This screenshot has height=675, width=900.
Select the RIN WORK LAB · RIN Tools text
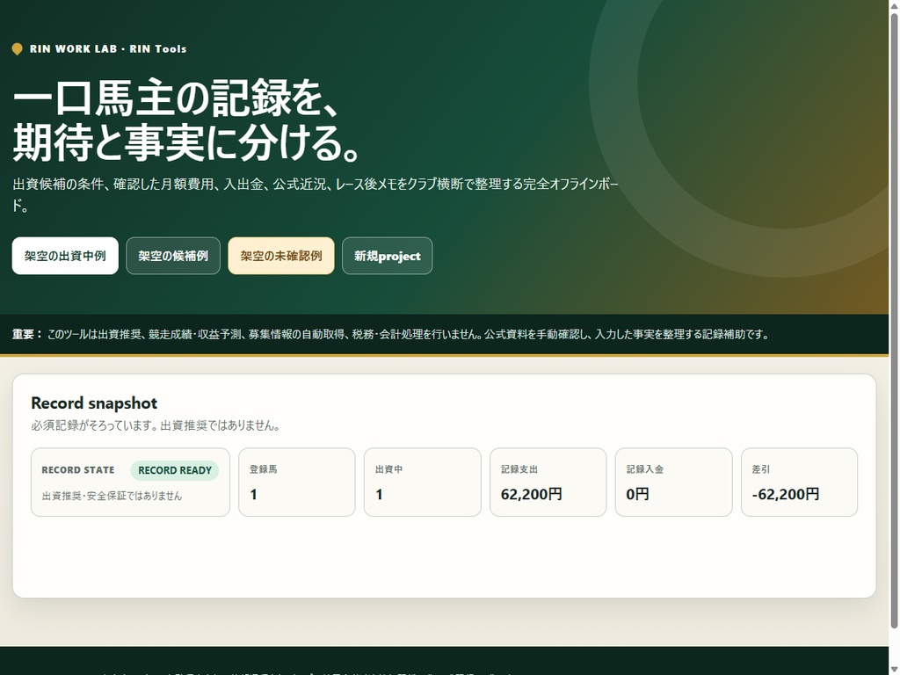pyautogui.click(x=108, y=49)
